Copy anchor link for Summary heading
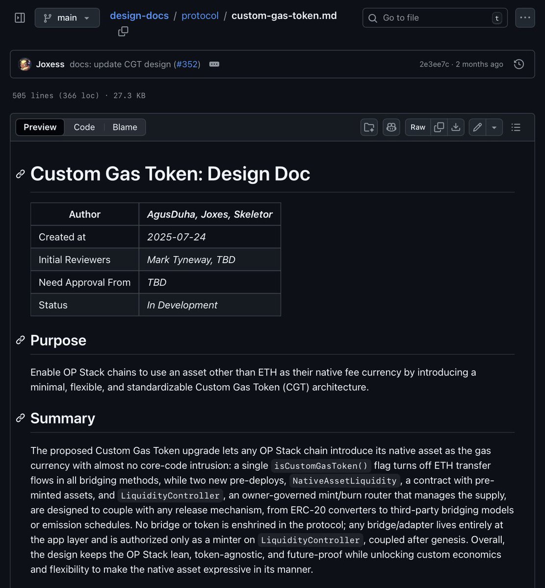Image resolution: width=545 pixels, height=588 pixels. click(x=20, y=418)
